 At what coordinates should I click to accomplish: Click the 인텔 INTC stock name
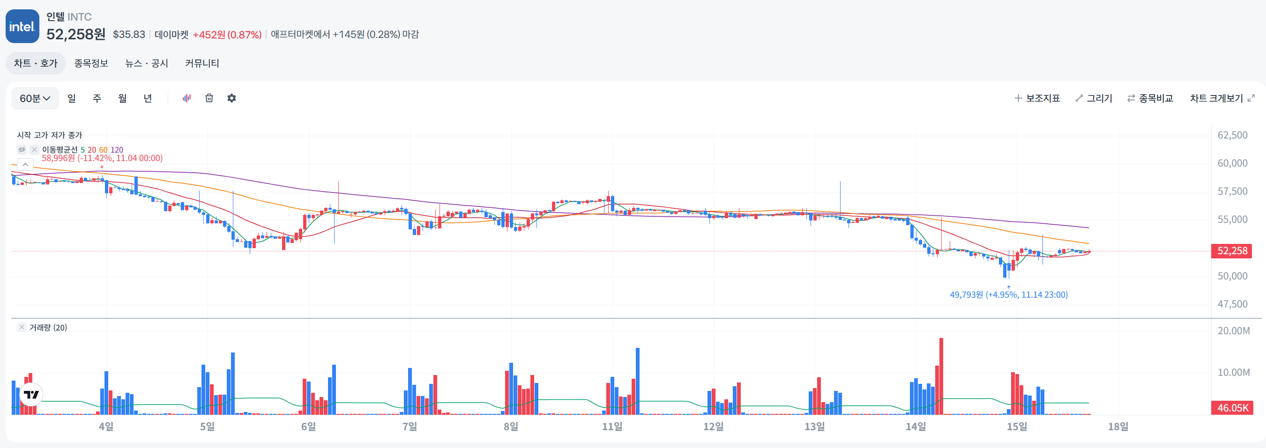tap(69, 17)
